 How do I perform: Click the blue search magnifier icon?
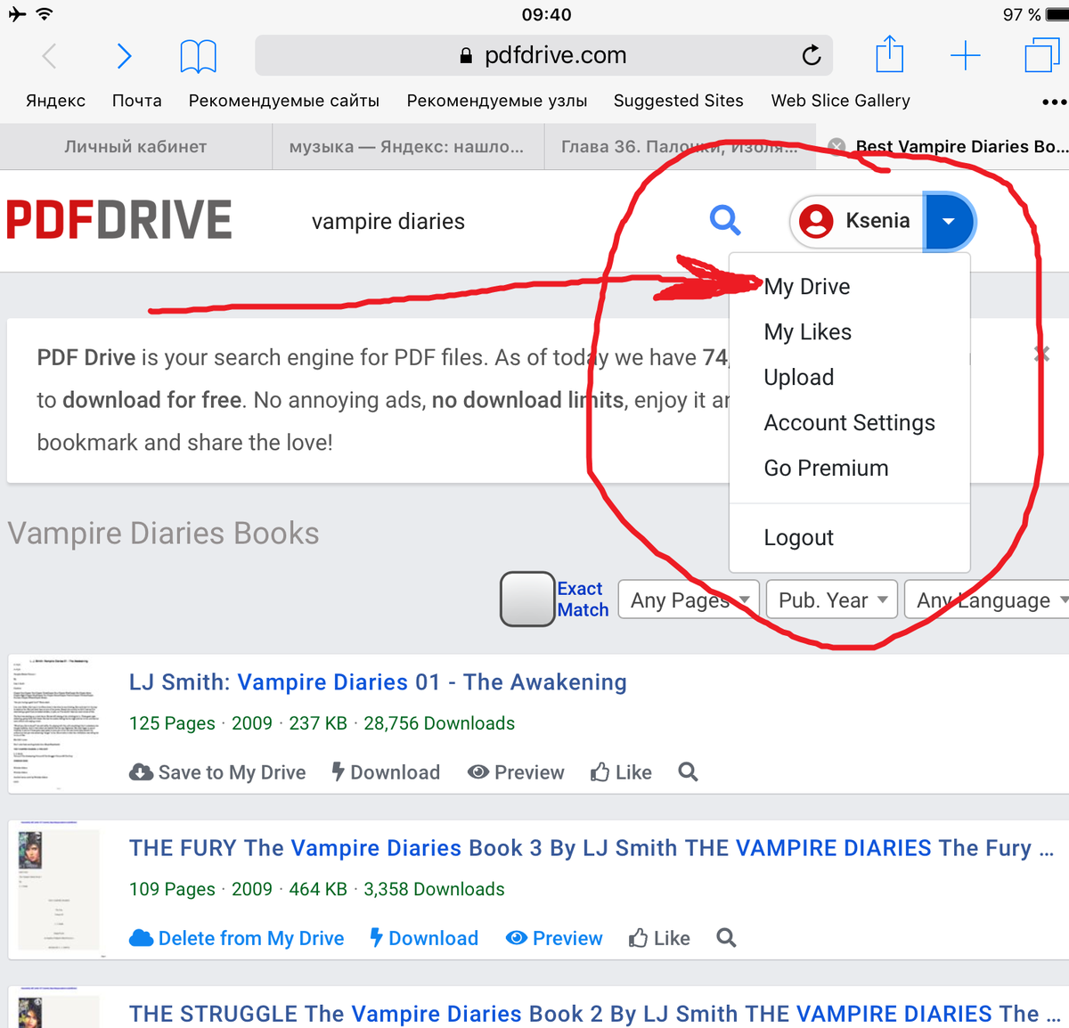pyautogui.click(x=725, y=220)
